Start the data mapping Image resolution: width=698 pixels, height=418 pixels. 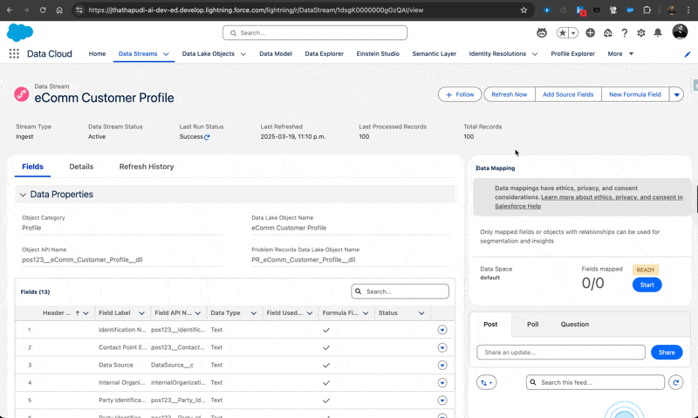pos(647,284)
